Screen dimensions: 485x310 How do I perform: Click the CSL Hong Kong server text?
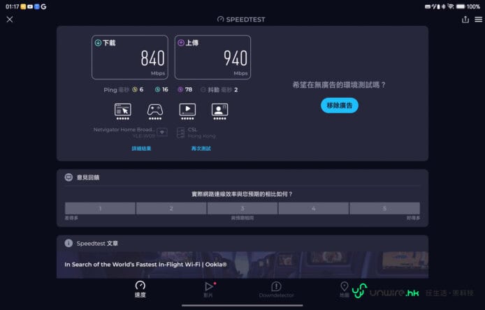[x=201, y=133]
